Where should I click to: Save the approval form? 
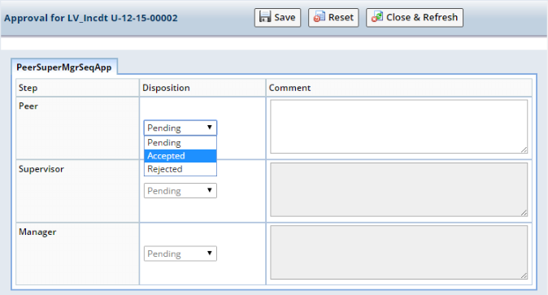pos(277,18)
